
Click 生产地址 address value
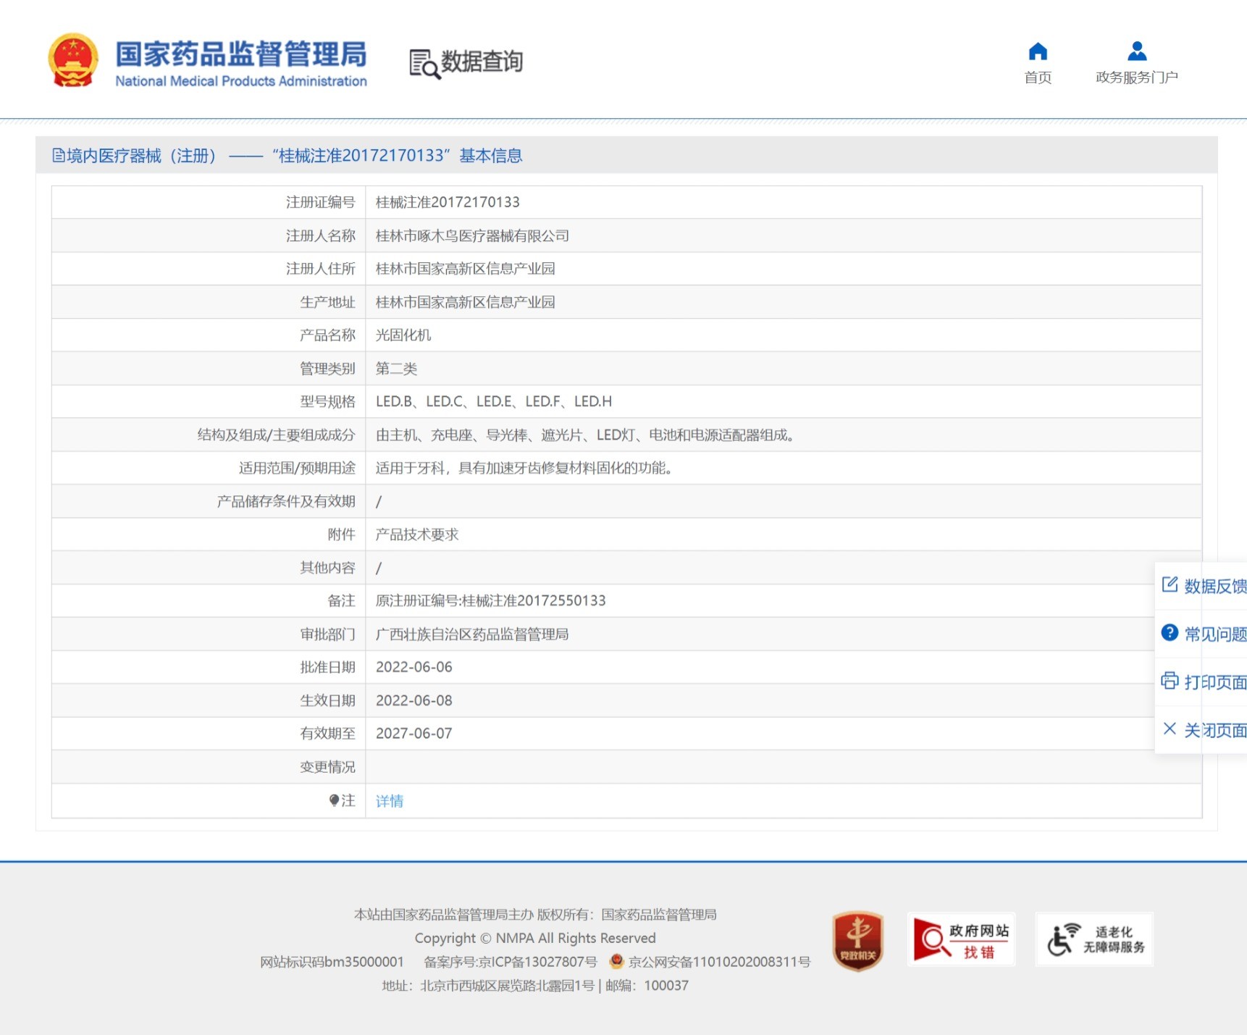pos(465,302)
